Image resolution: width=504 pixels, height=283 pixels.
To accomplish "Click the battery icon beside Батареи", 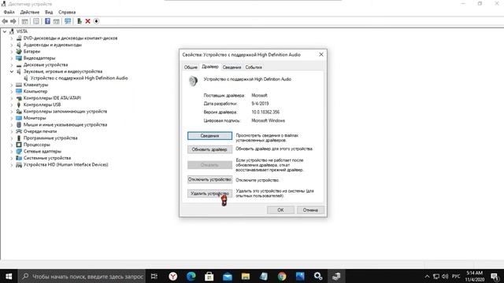I will pyautogui.click(x=19, y=51).
